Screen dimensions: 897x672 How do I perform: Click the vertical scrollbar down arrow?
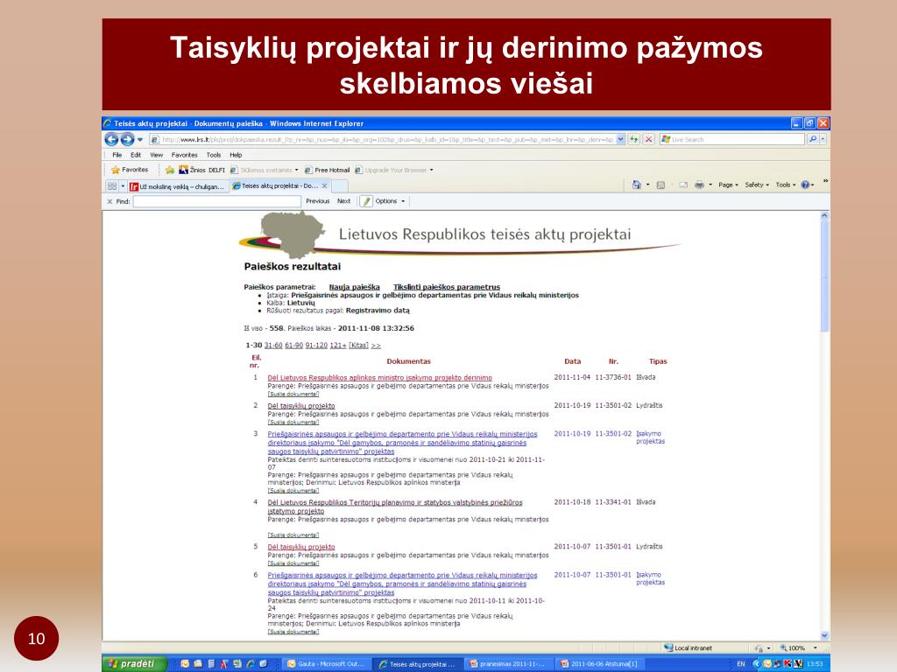[x=824, y=635]
